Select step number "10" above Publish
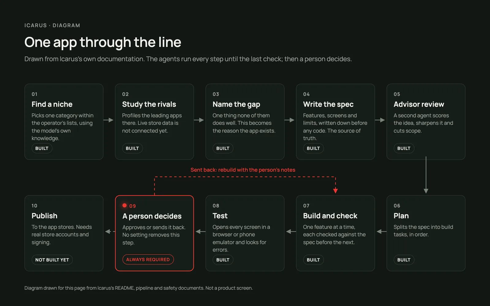 35,206
